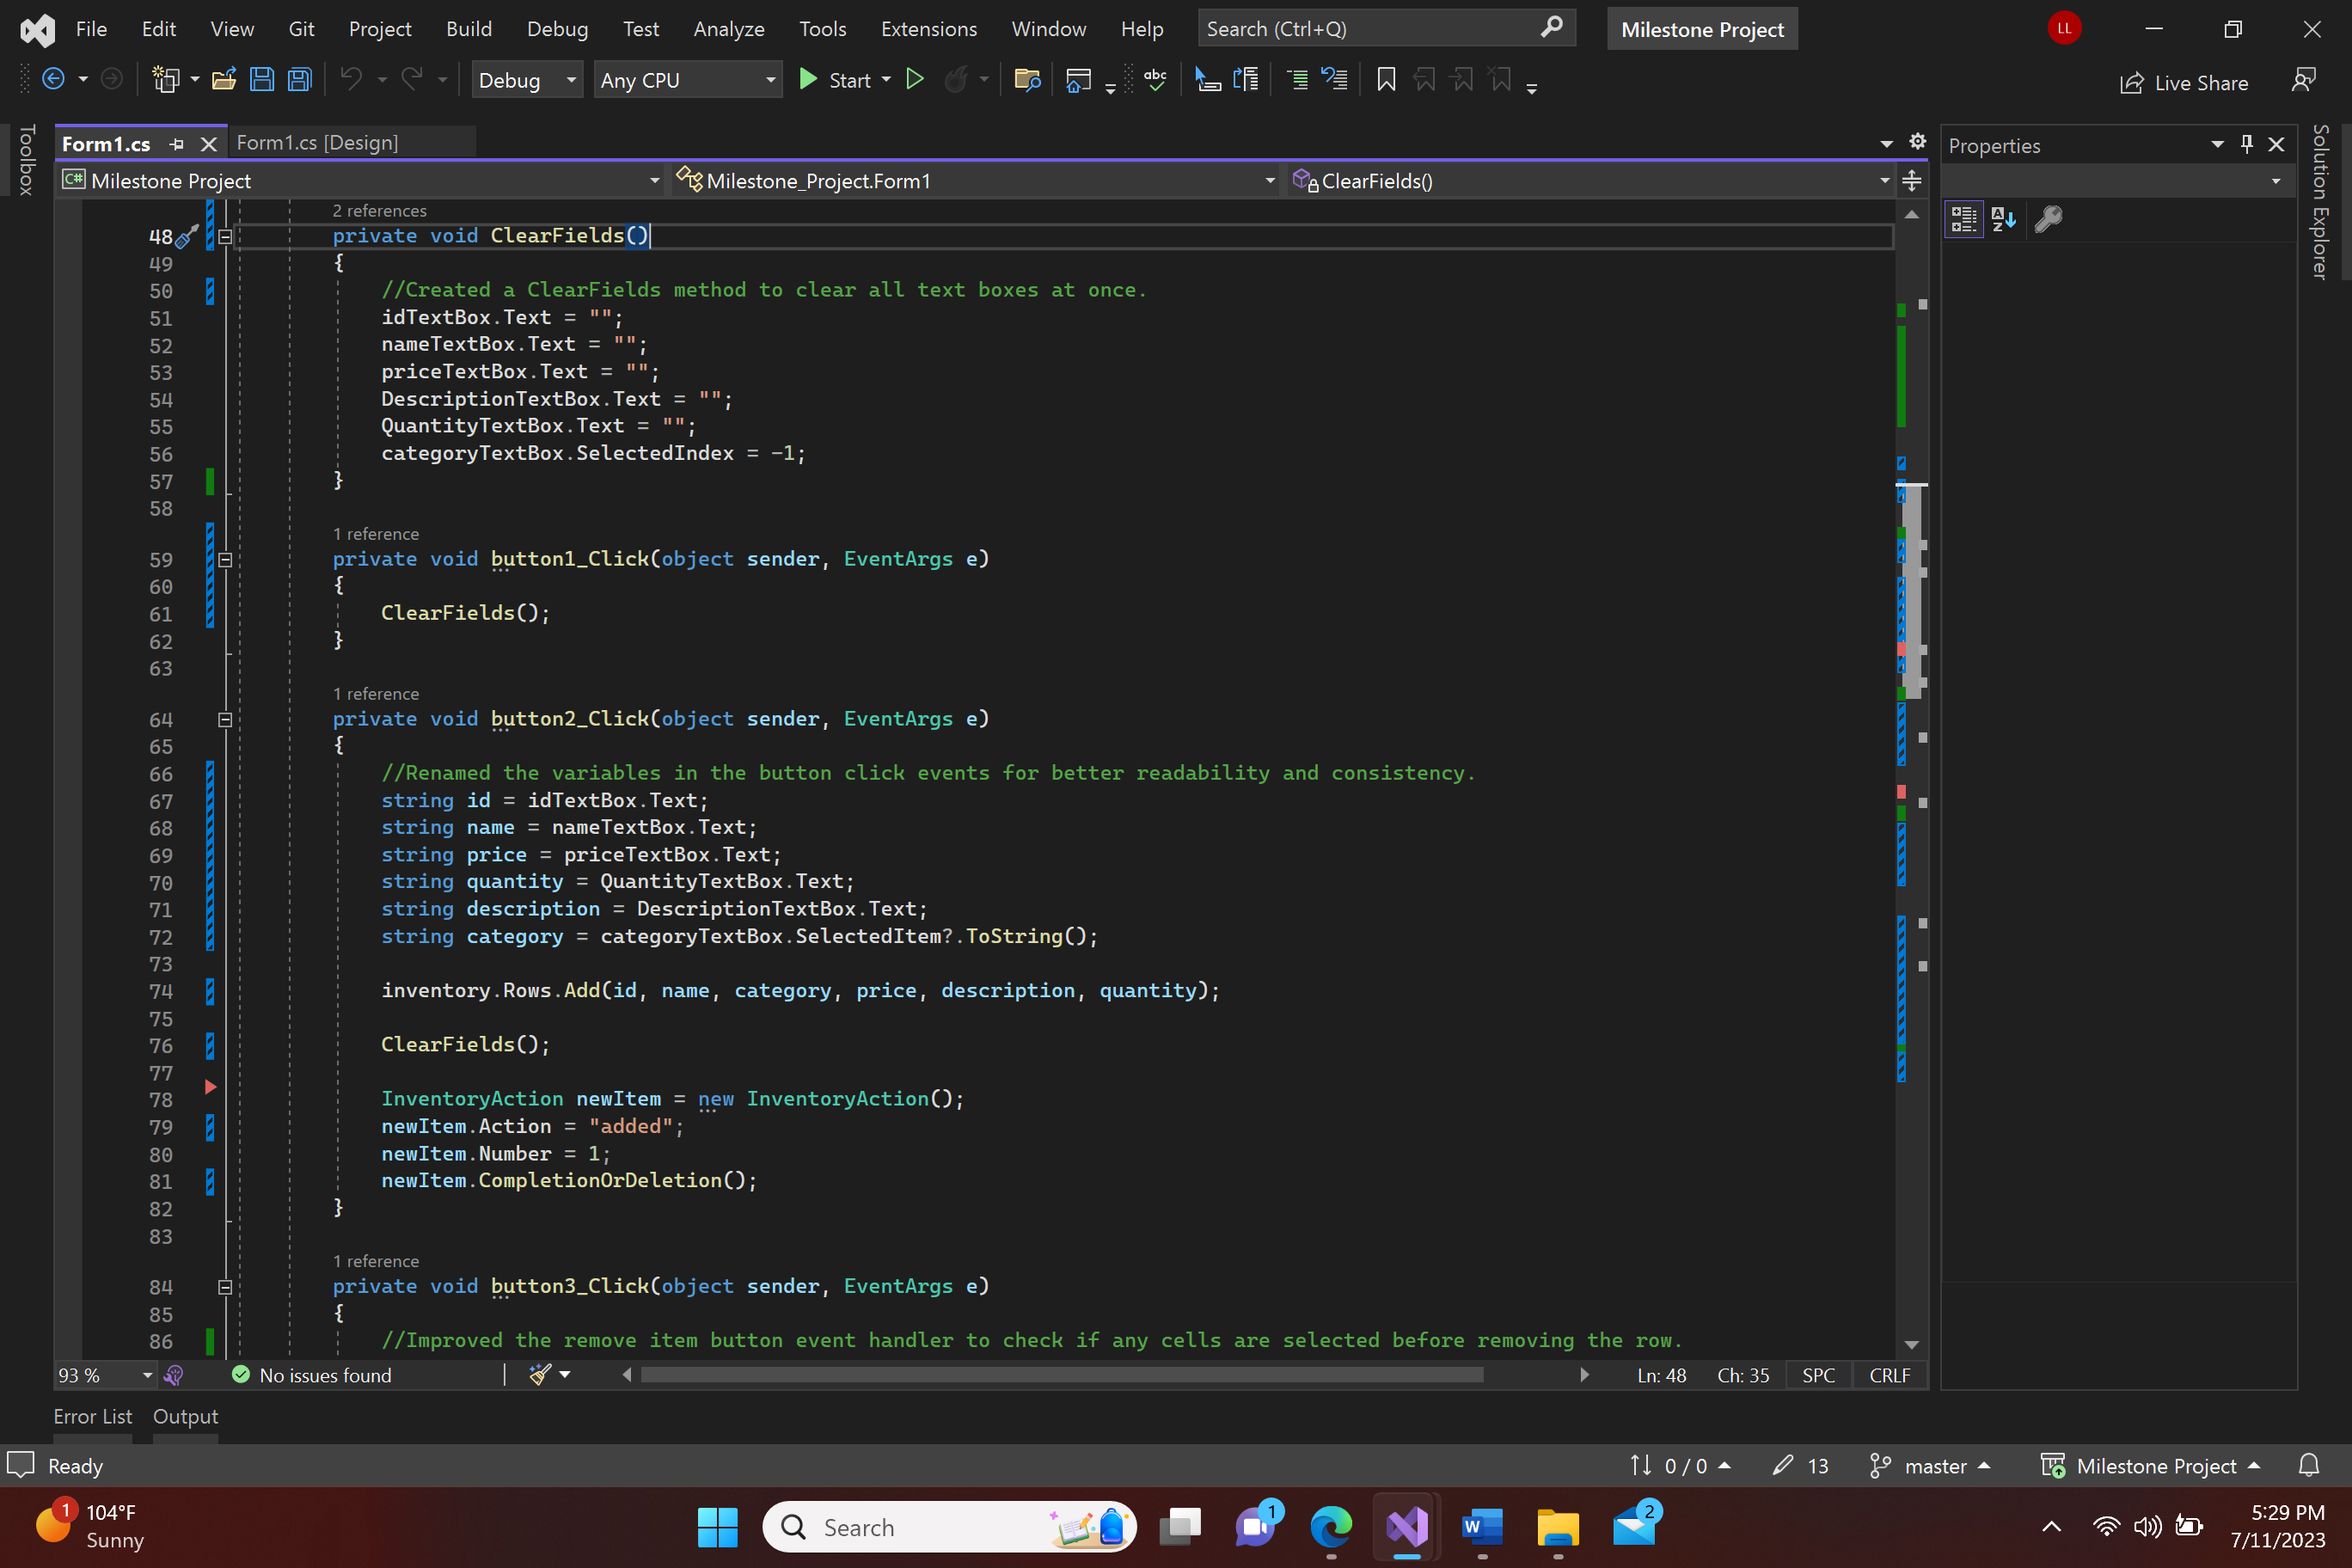
Task: Open the Toolbox side panel
Action: [x=27, y=160]
